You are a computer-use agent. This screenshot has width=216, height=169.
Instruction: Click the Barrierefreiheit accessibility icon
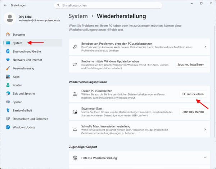tap(8, 110)
